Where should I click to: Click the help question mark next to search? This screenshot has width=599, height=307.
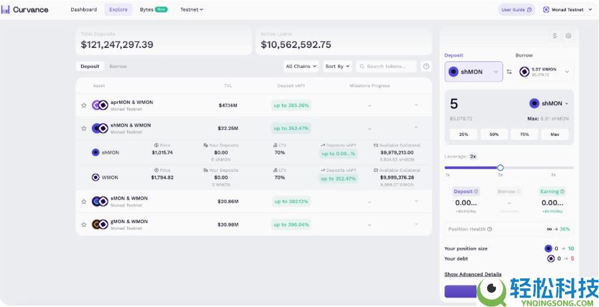[x=426, y=67]
